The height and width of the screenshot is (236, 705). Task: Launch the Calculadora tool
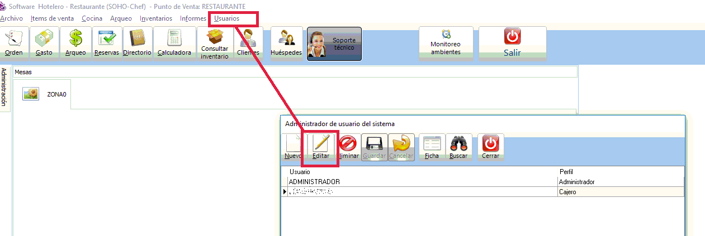[x=174, y=44]
